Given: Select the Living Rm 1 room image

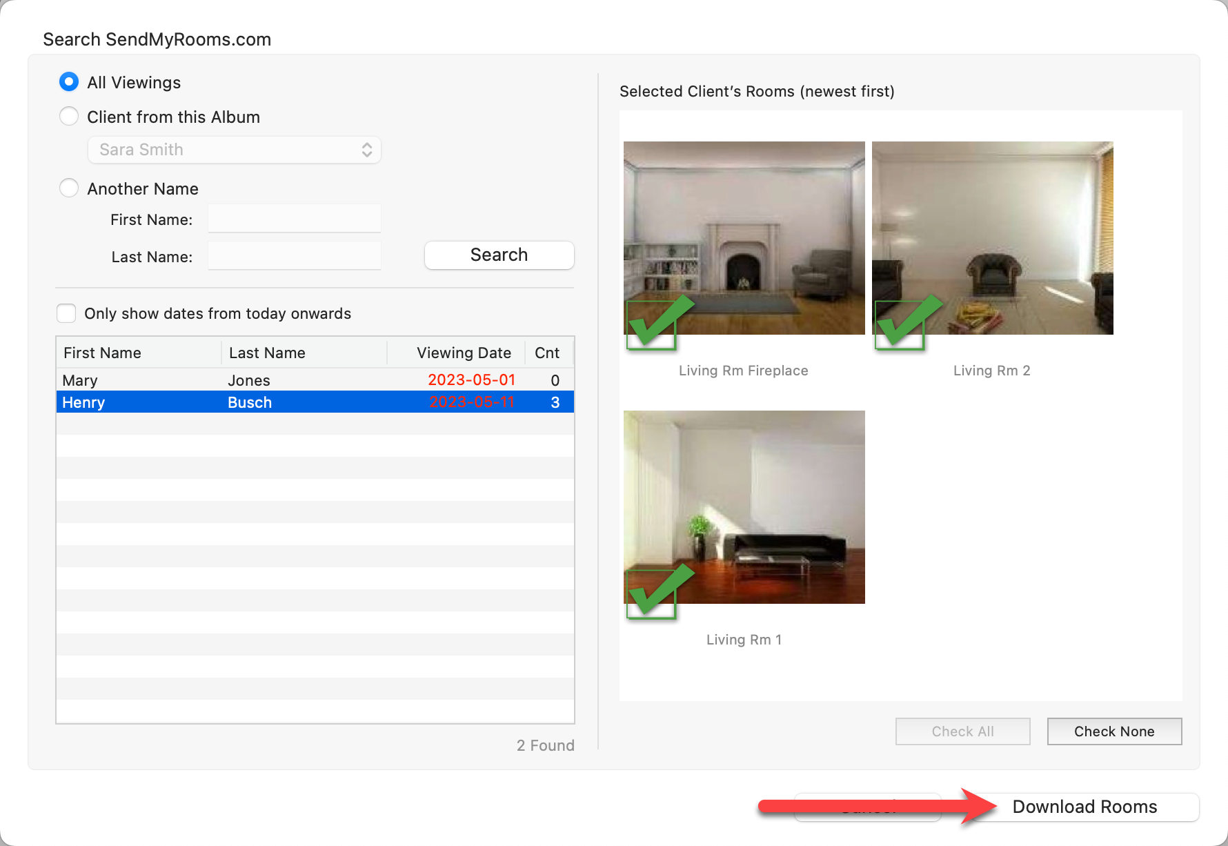Looking at the screenshot, I should pyautogui.click(x=744, y=497).
